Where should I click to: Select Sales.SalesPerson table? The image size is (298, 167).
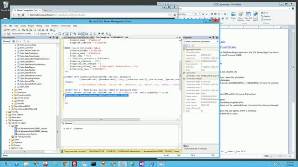coord(27,62)
